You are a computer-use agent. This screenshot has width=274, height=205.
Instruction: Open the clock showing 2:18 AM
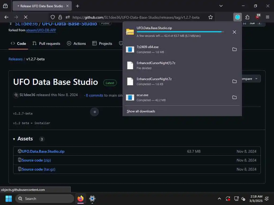coord(256,199)
